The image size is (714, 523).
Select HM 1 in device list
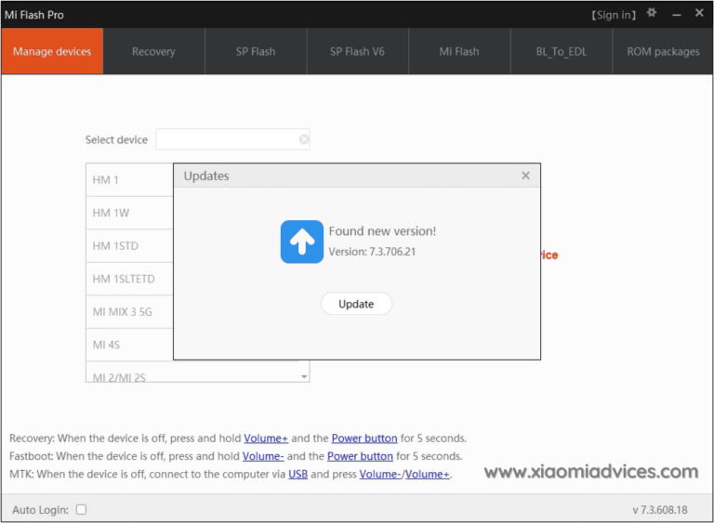click(x=130, y=180)
